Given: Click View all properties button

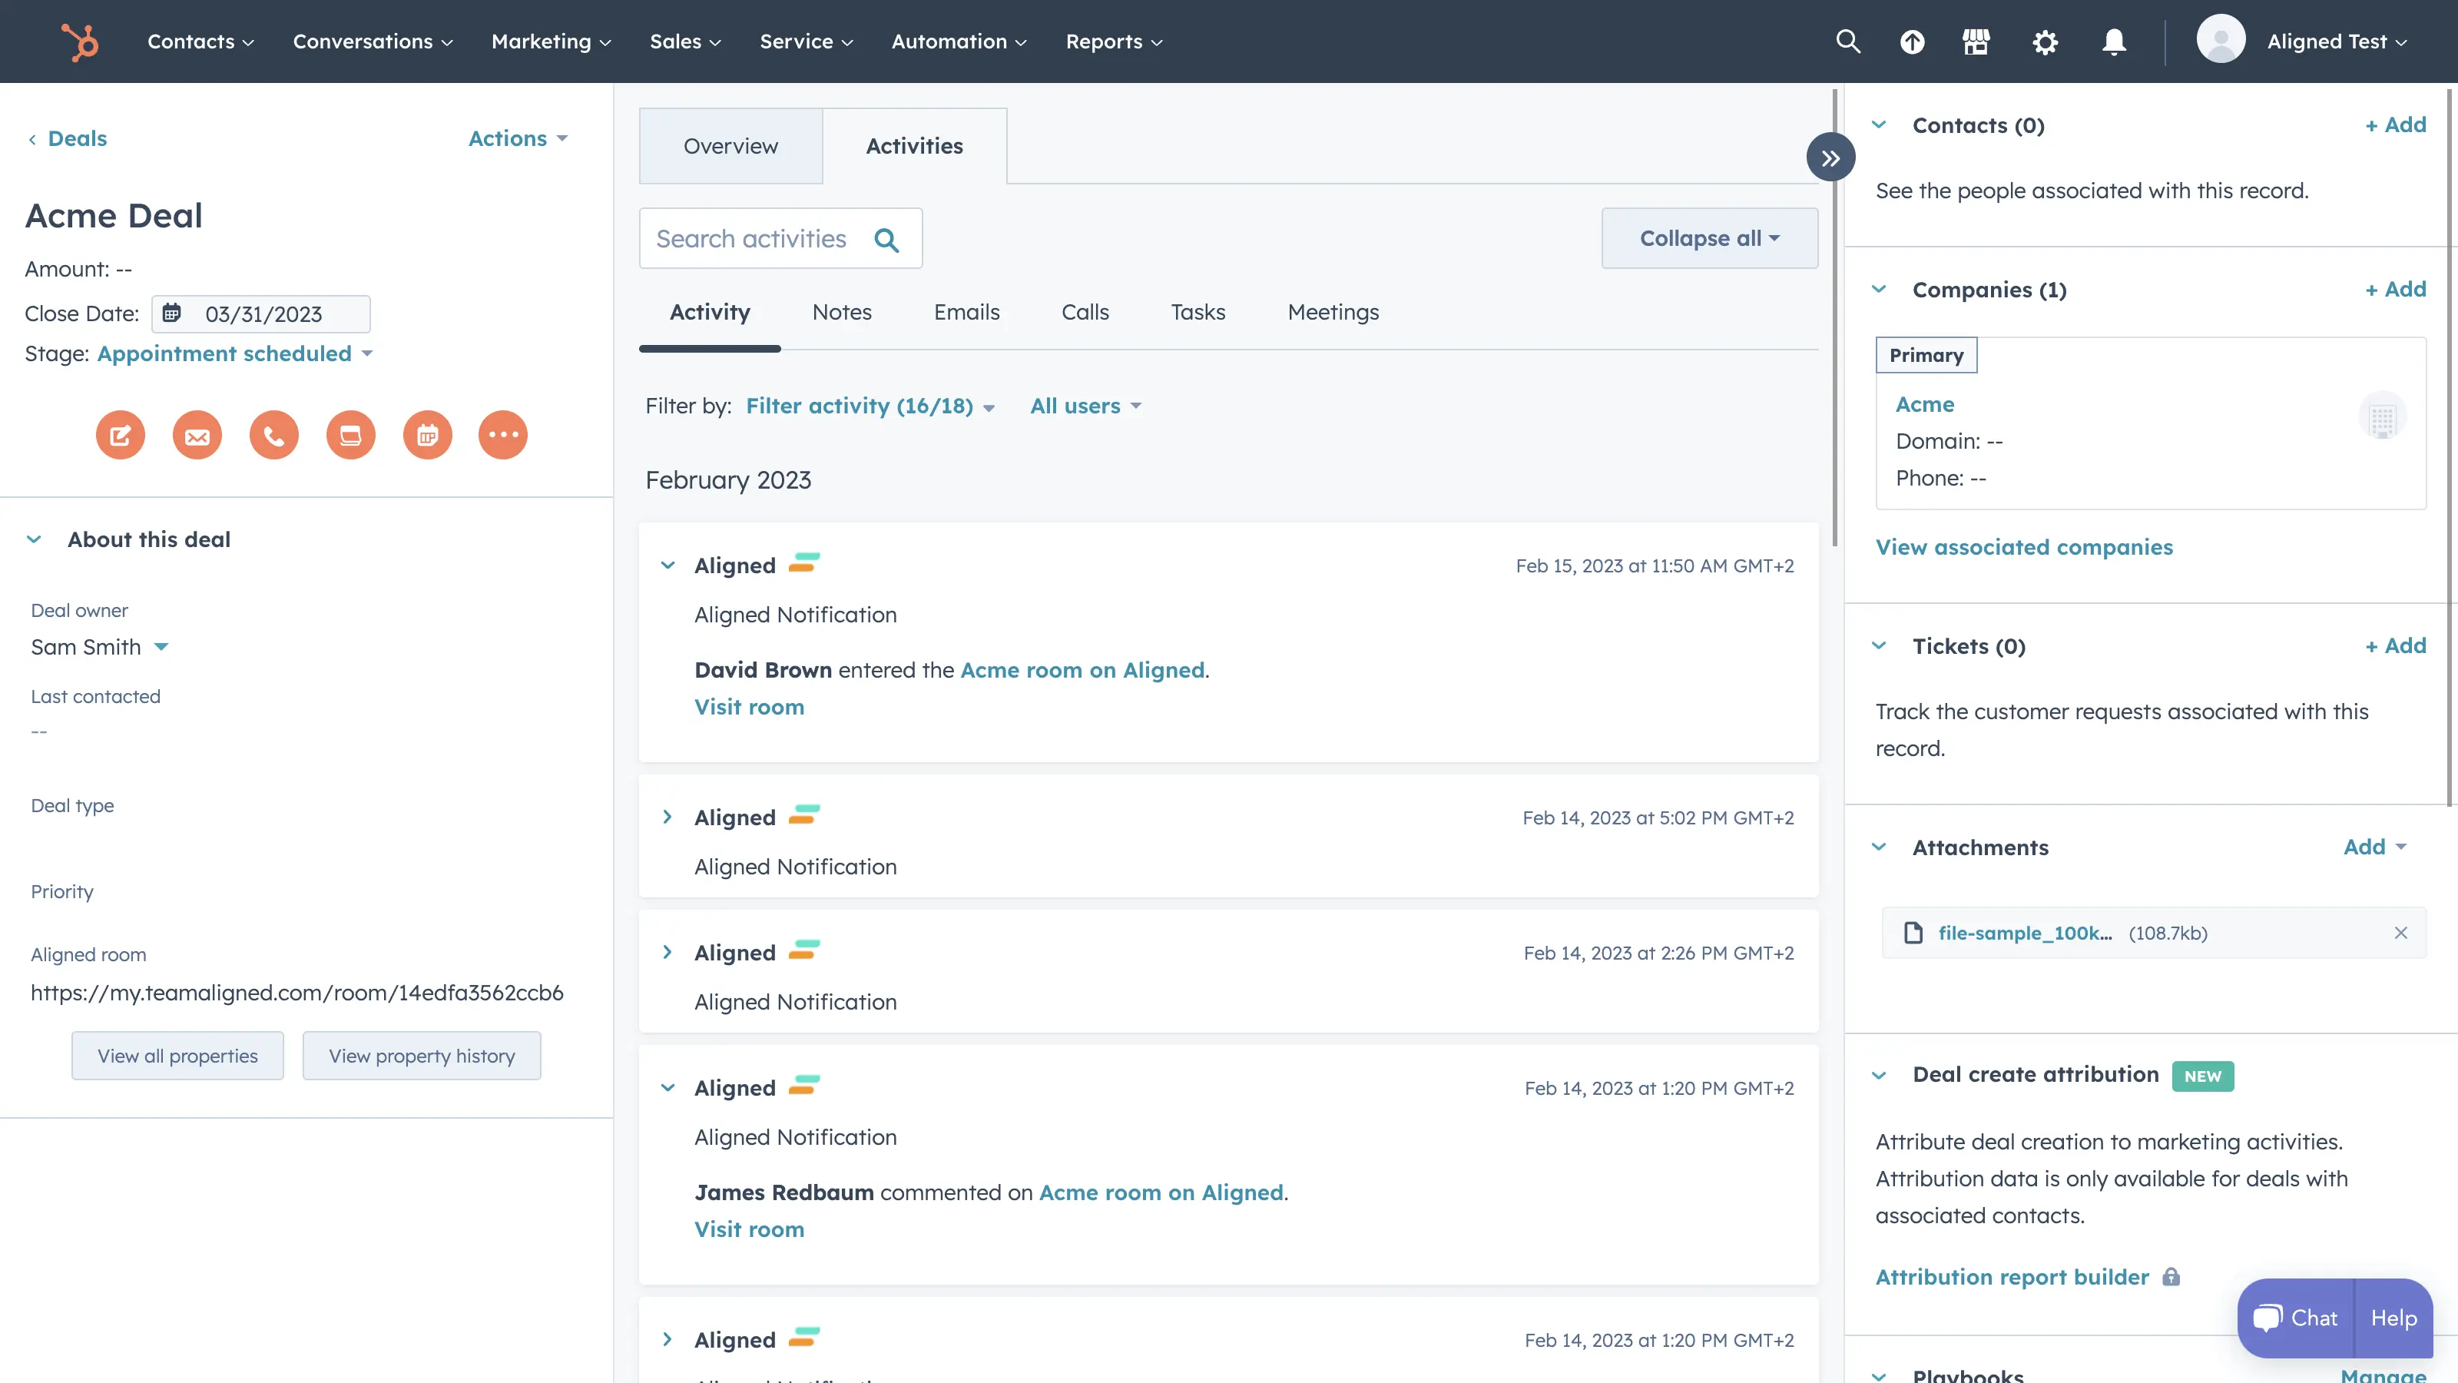Looking at the screenshot, I should click(177, 1056).
